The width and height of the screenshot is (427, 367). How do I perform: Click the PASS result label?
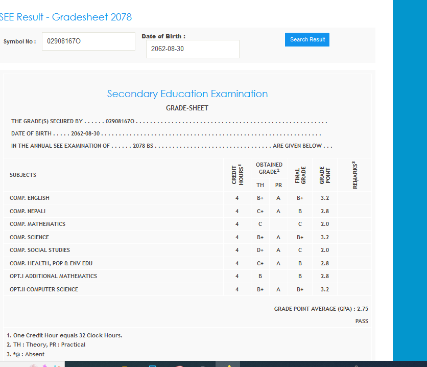click(362, 321)
